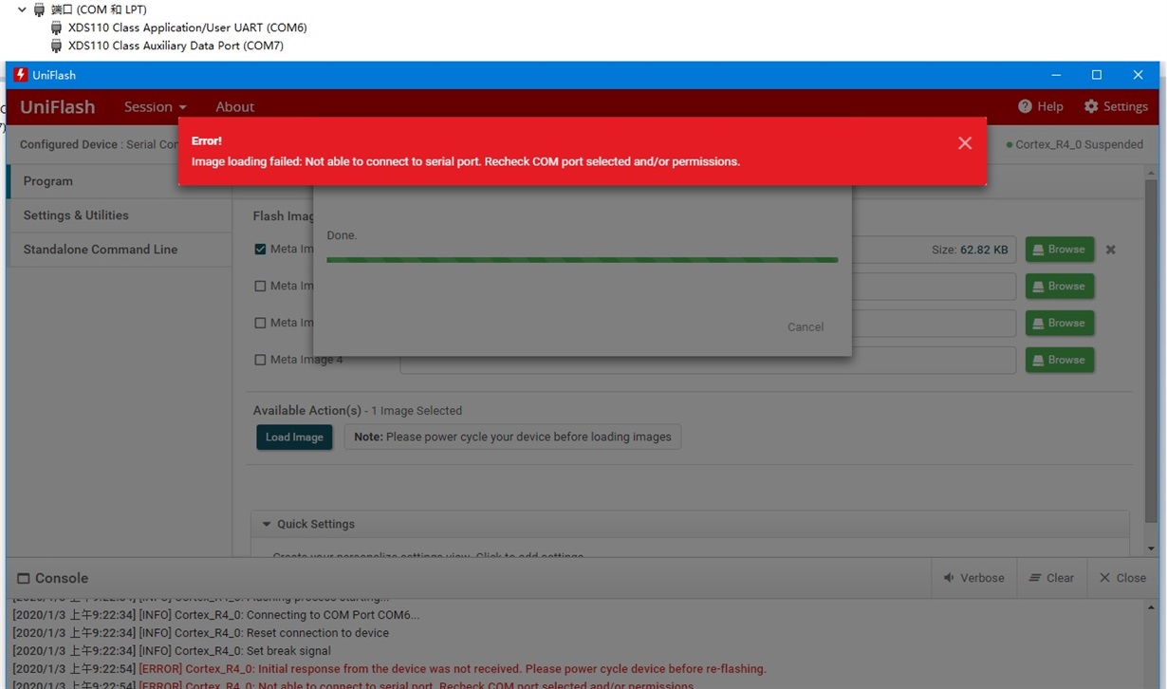Click the UniFlash title bar app icon
The width and height of the screenshot is (1167, 689).
click(x=20, y=75)
